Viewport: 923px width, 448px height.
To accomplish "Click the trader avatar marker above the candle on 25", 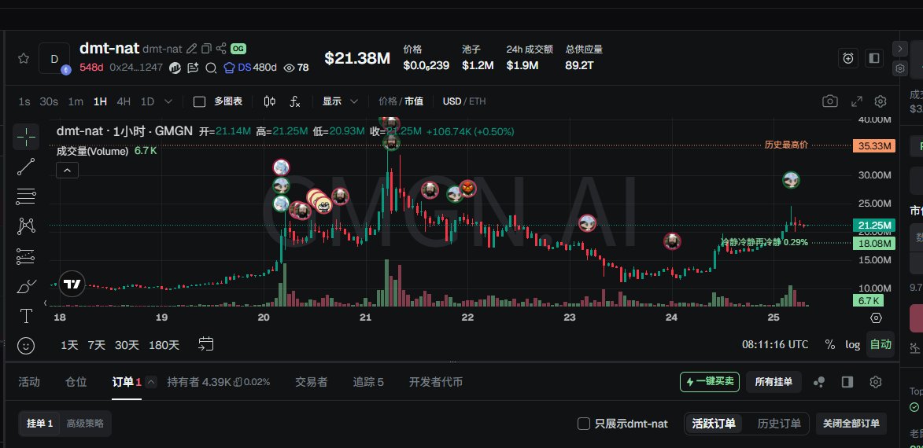I will pos(791,180).
